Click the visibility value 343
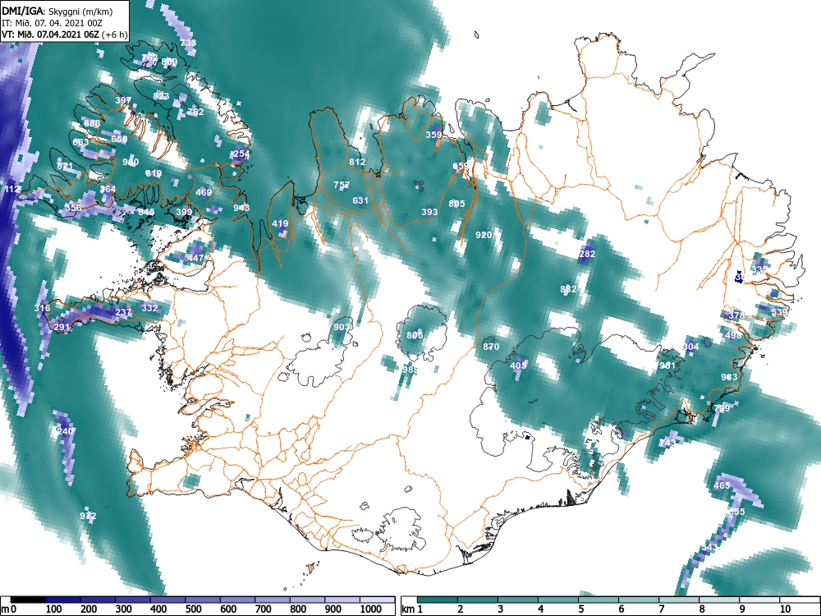 pos(709,547)
